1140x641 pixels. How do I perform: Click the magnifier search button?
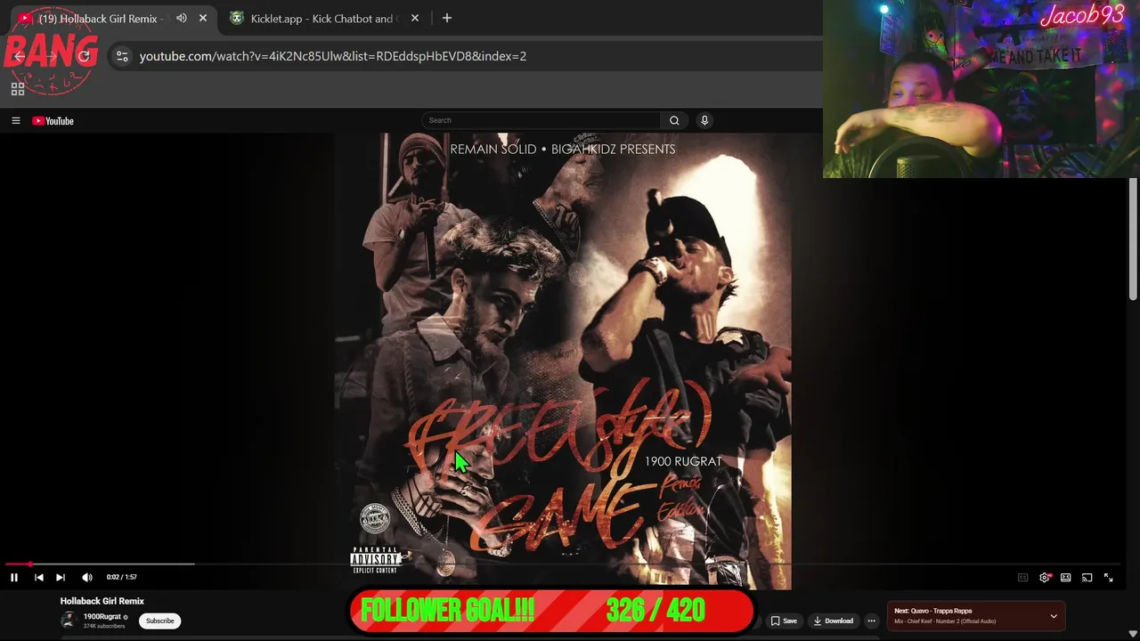click(674, 120)
